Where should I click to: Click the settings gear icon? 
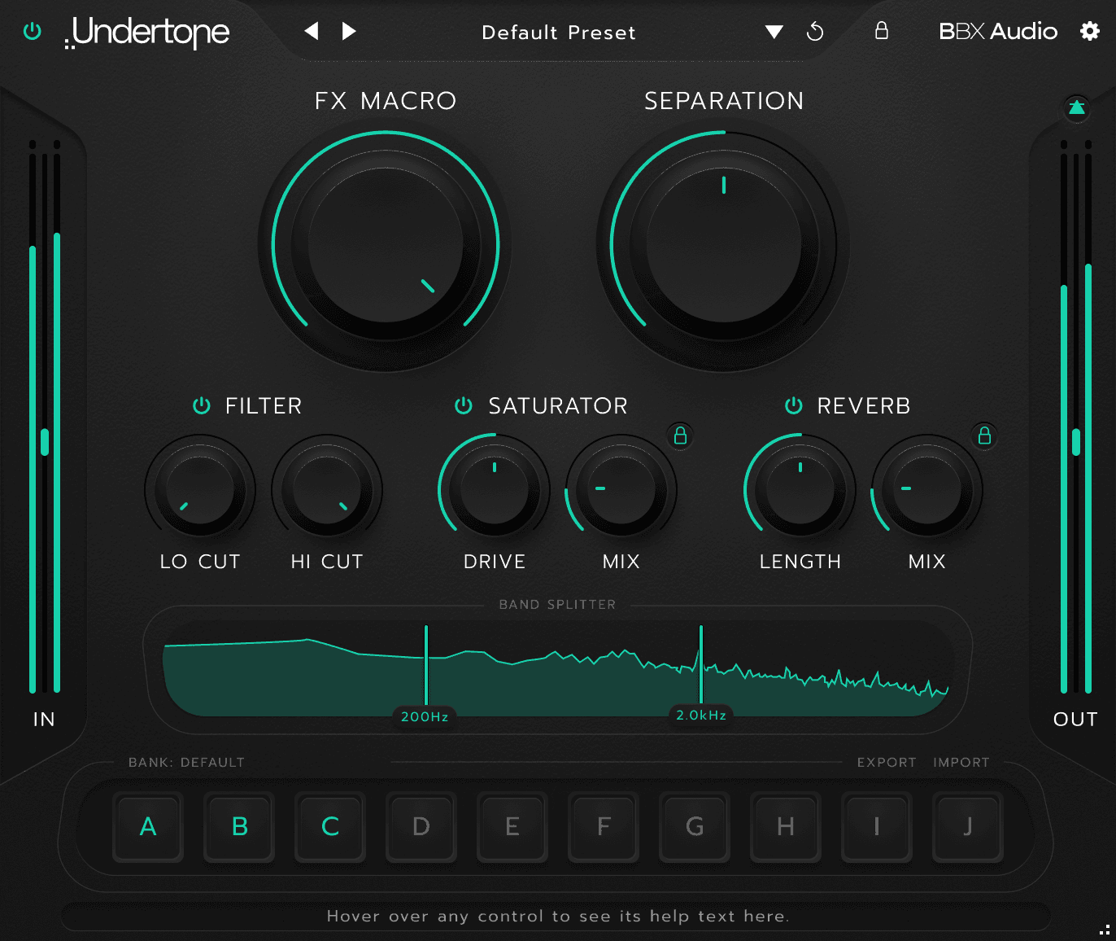point(1089,32)
